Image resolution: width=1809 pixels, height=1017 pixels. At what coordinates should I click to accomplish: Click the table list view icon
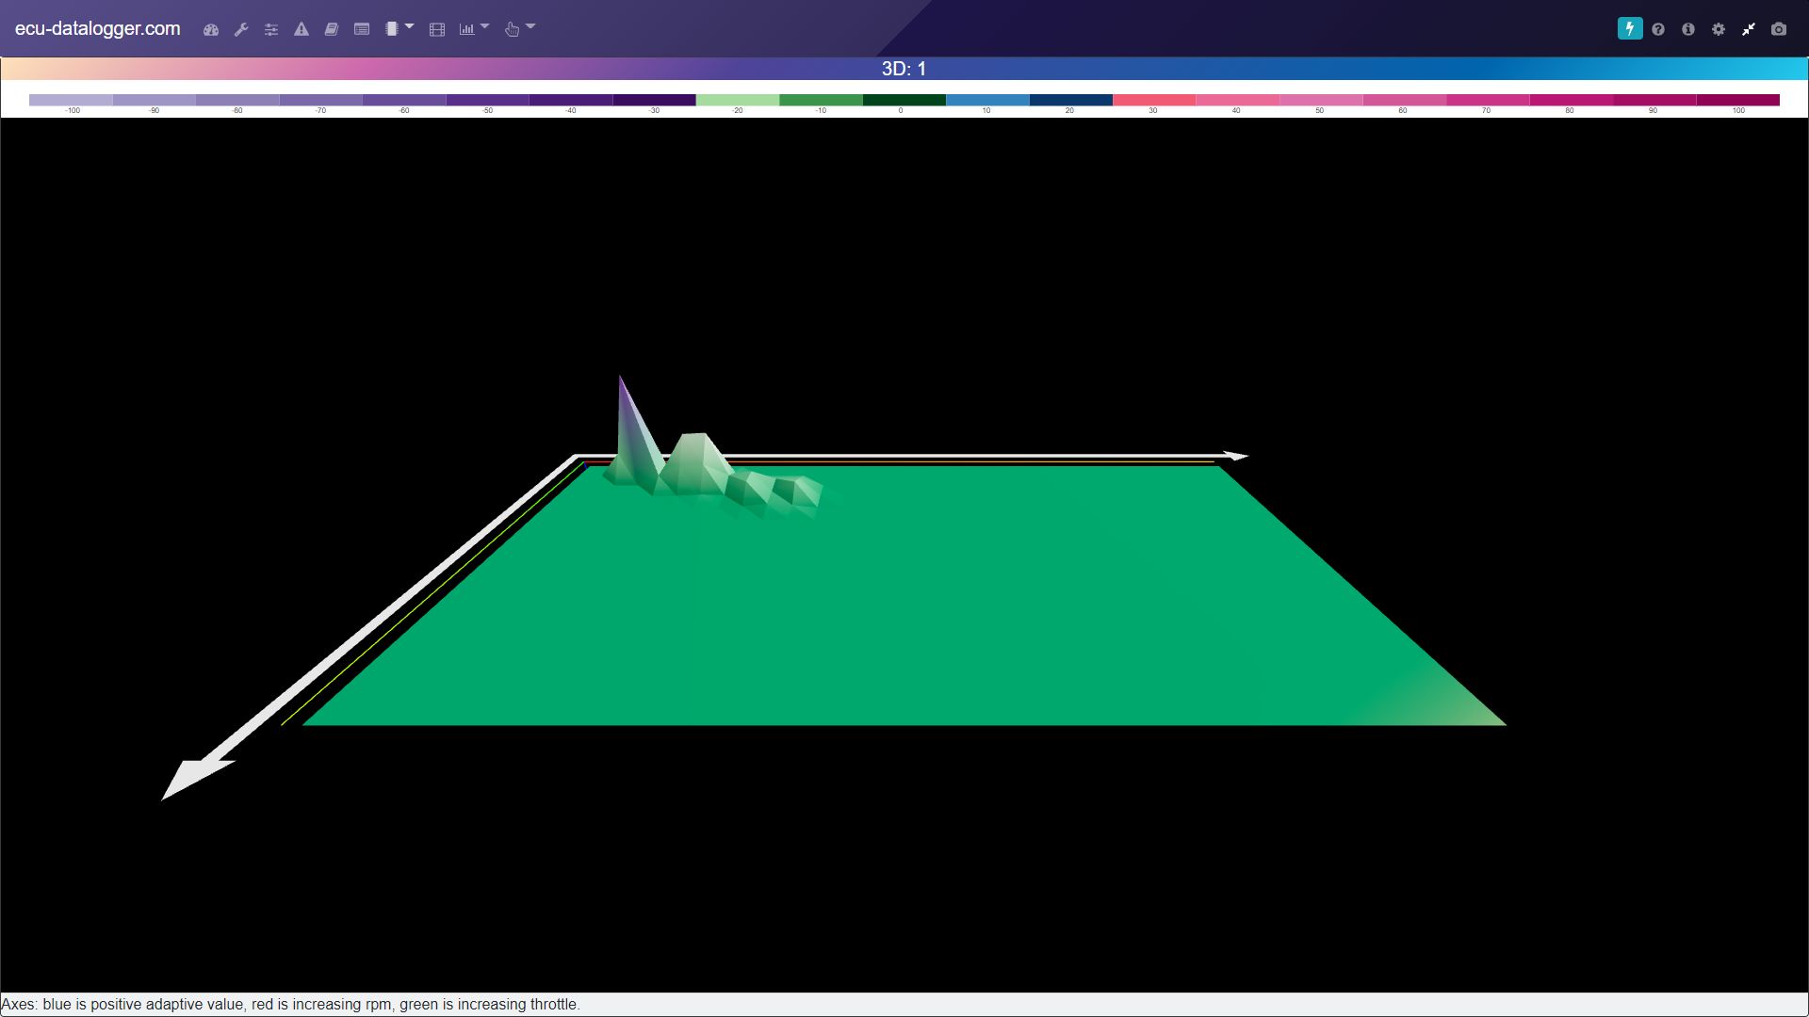coord(362,29)
